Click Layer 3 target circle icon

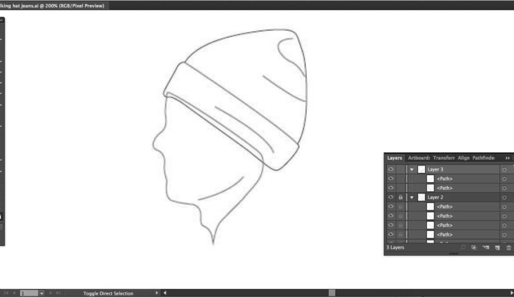pyautogui.click(x=504, y=170)
